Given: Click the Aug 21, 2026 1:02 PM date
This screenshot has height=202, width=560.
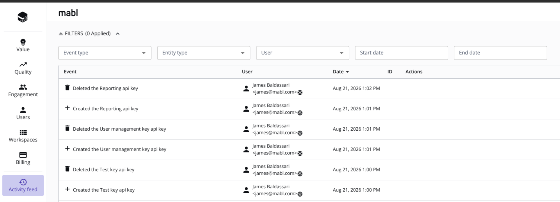Looking at the screenshot, I should tap(356, 88).
